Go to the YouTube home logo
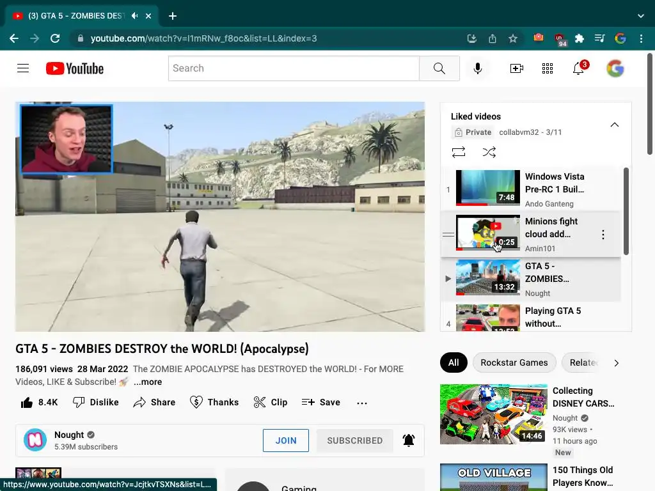The height and width of the screenshot is (491, 655). point(75,68)
